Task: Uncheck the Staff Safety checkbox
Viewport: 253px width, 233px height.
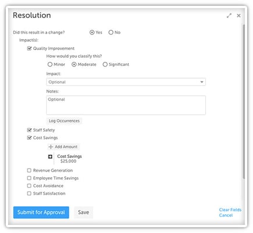Action: pos(29,130)
